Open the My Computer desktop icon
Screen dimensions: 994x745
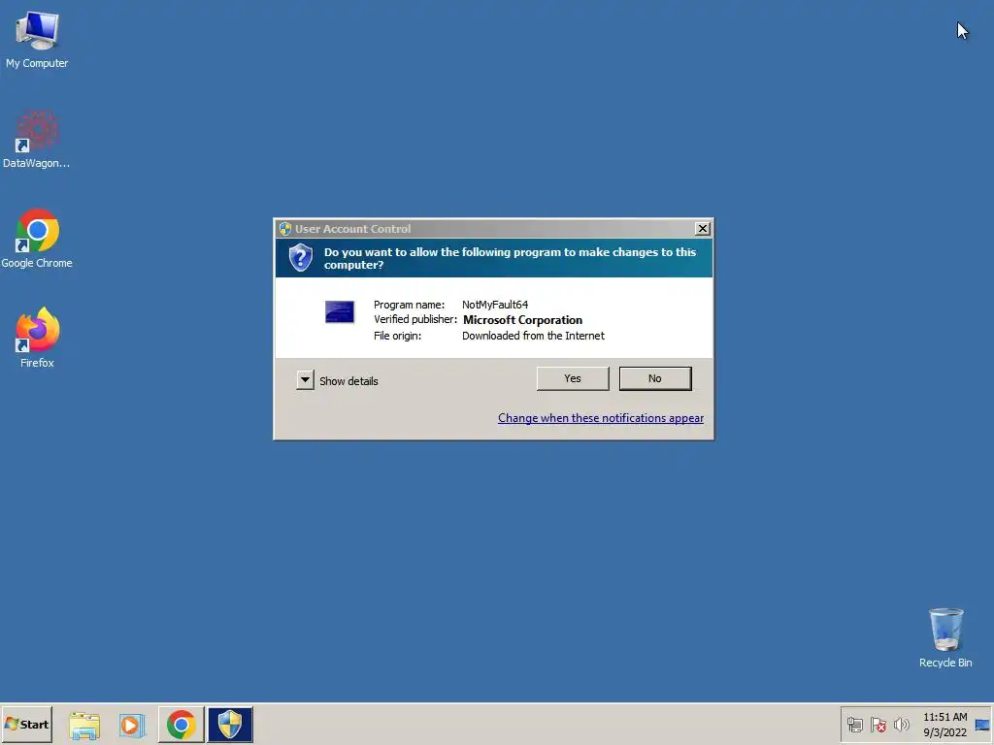pyautogui.click(x=37, y=39)
